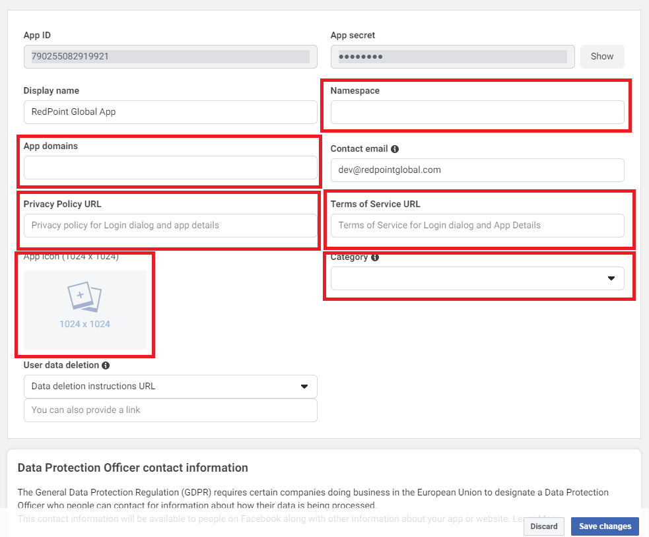Click the User data deletion info icon
This screenshot has width=649, height=537.
click(106, 365)
